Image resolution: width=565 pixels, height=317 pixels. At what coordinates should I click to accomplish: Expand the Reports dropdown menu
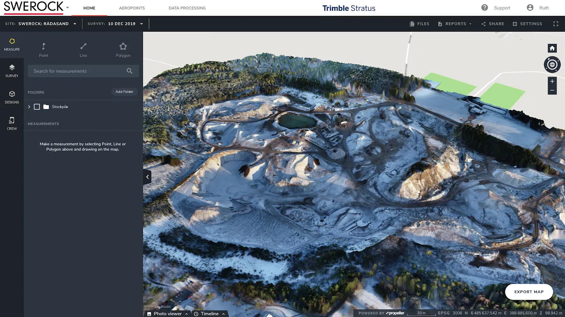point(455,24)
